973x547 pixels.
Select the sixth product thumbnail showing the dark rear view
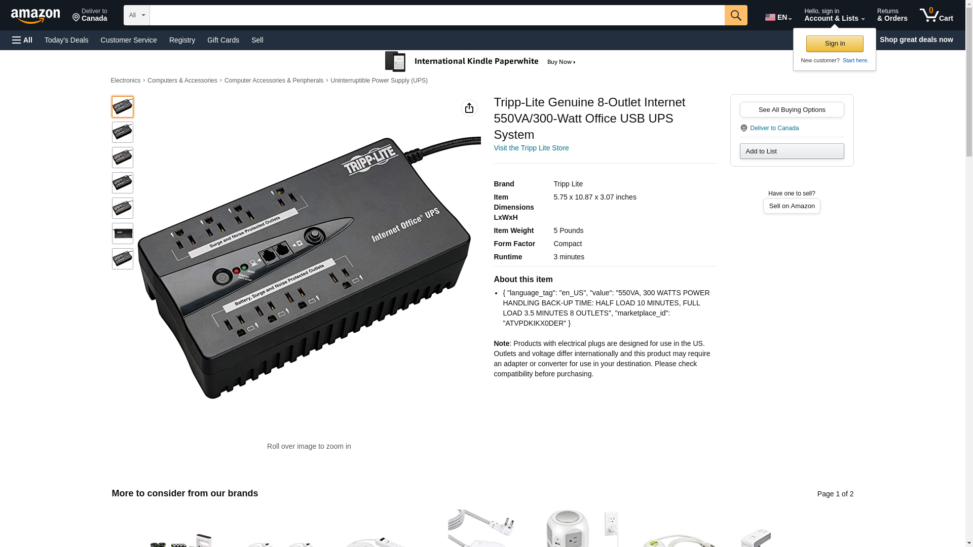pyautogui.click(x=123, y=233)
